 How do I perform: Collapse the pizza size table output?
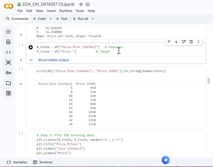[21, 84]
